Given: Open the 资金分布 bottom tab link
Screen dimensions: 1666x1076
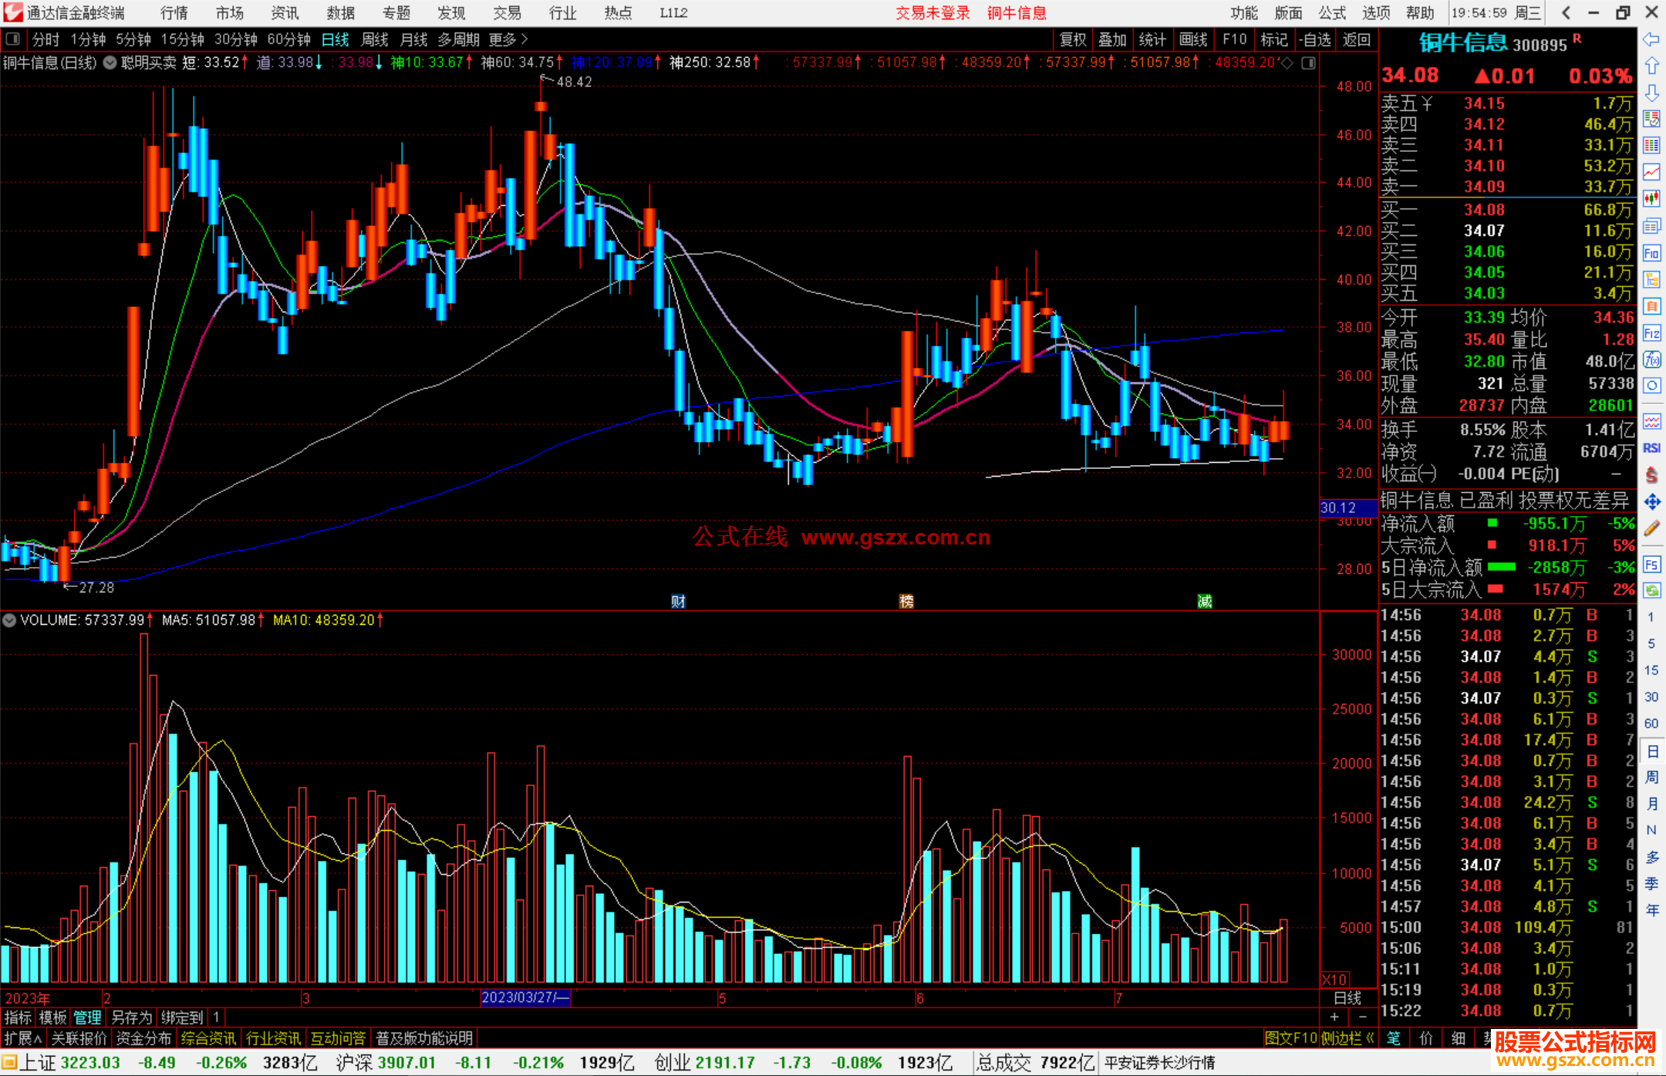Looking at the screenshot, I should pos(143,1038).
